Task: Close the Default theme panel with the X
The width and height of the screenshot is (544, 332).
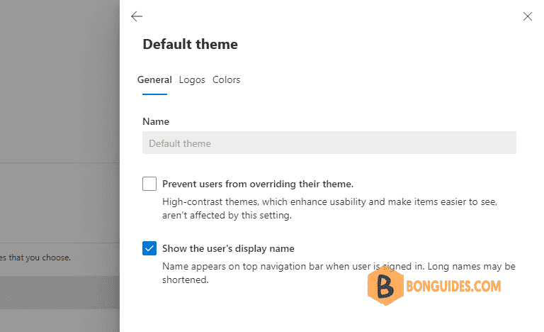Action: point(527,16)
